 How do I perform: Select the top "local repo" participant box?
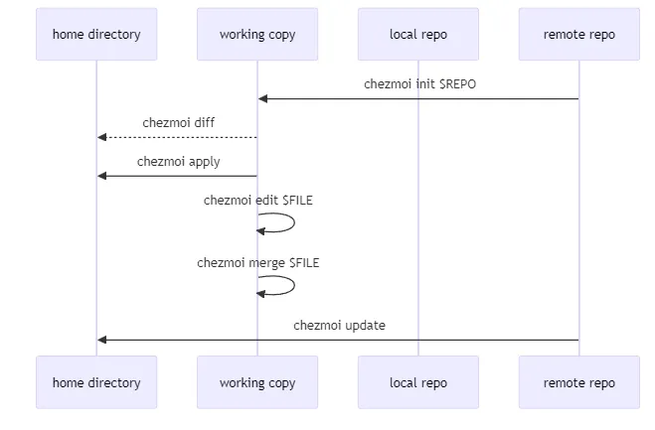[x=418, y=35]
